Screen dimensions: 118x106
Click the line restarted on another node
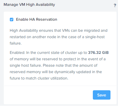[57, 37]
